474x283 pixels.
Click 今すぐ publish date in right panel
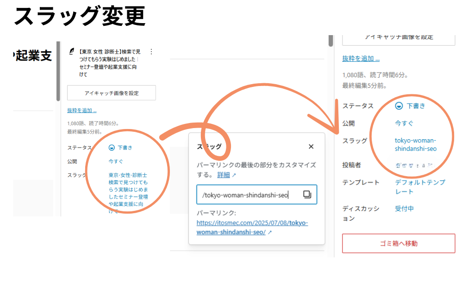coord(404,123)
